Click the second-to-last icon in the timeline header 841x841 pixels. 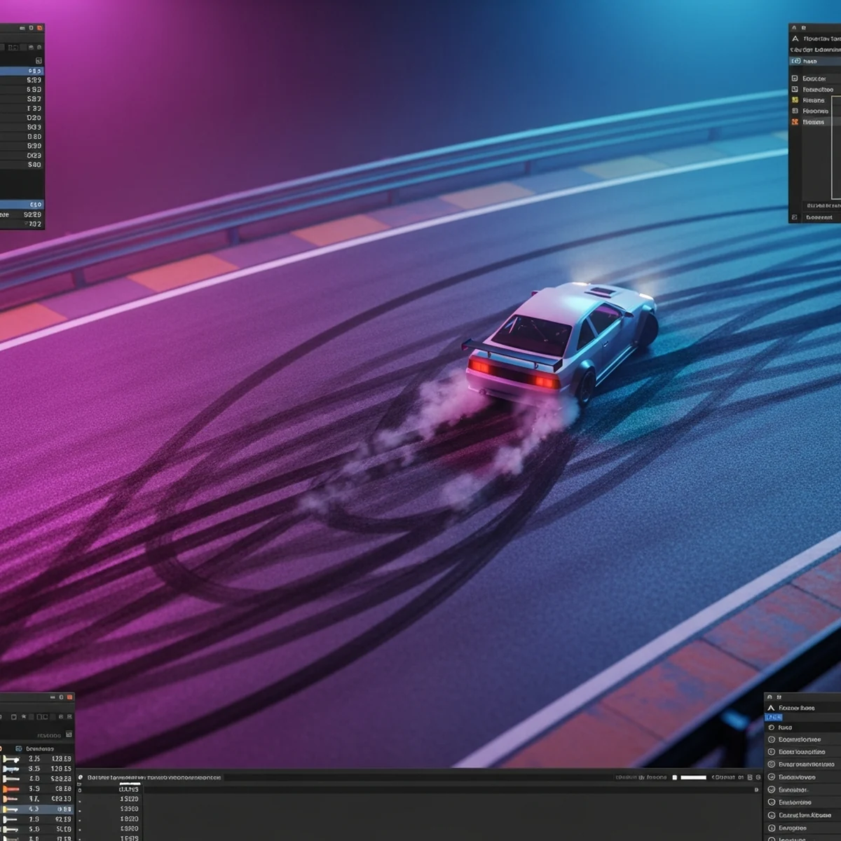[x=750, y=777]
